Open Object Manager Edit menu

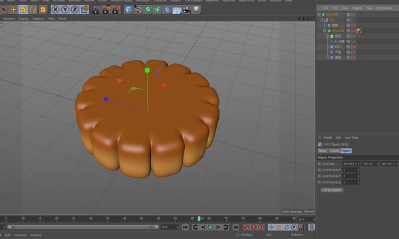[334, 8]
